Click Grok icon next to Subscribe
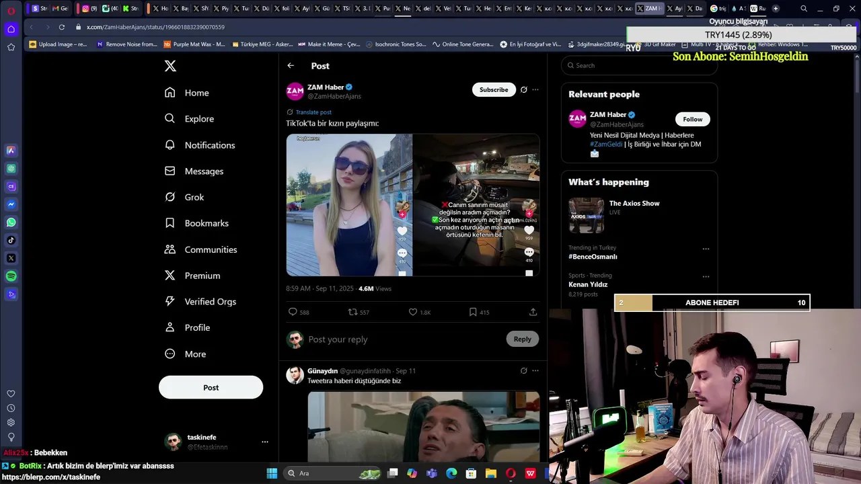 [x=524, y=89]
